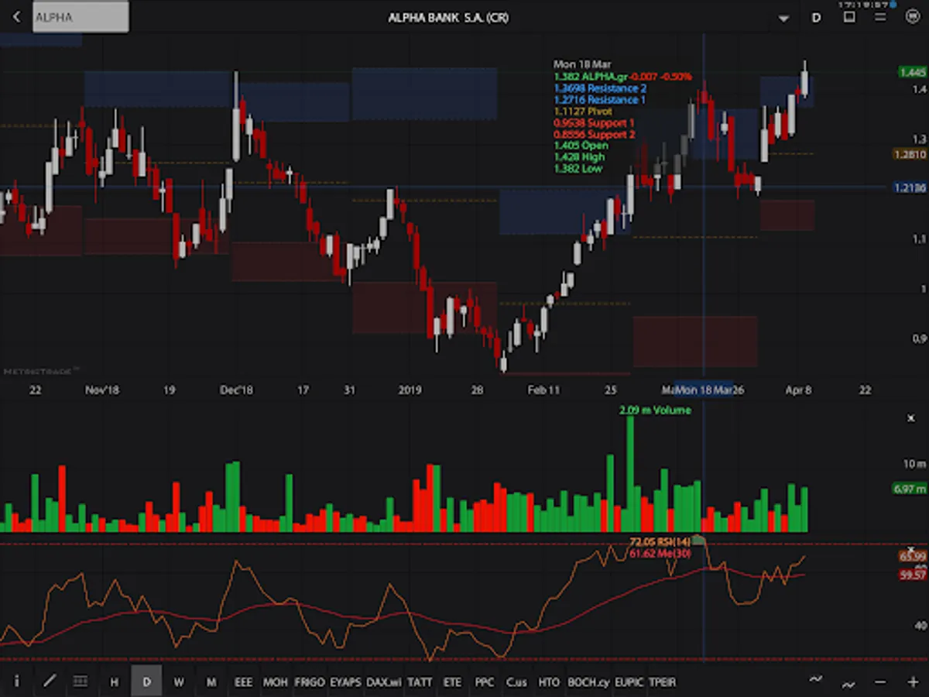Click the square layout icon in the top bar
Screen dimensions: 929x697
[x=849, y=16]
